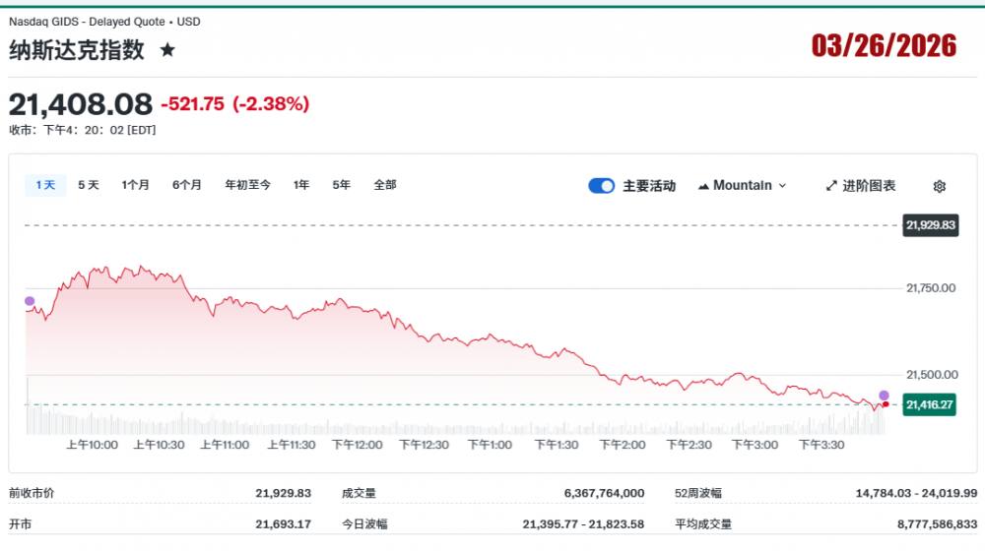The width and height of the screenshot is (985, 551).
Task: Click the green 21,416.27 price label
Action: tap(930, 404)
